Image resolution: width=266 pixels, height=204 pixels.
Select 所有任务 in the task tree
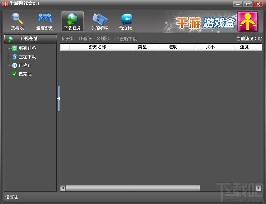pos(27,48)
